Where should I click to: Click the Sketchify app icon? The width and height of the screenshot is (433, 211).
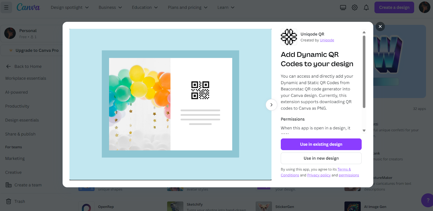[x=175, y=206]
